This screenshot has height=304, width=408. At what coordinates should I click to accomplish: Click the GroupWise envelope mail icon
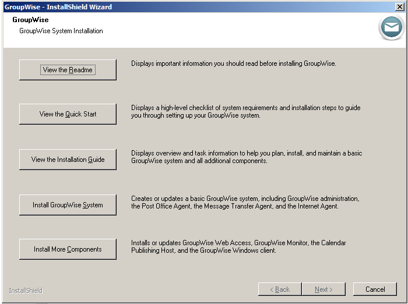[x=391, y=27]
